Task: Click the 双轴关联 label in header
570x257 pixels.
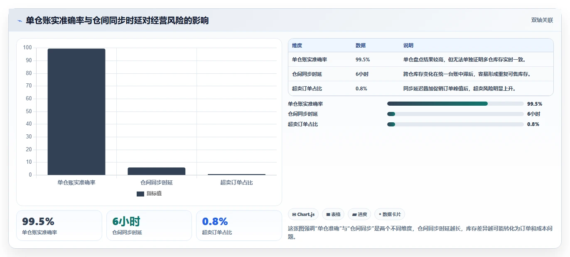Action: [x=542, y=20]
